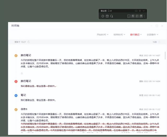The image size is (167, 137).
Task: Minimize the 时间轴 window
Action: point(151,26)
